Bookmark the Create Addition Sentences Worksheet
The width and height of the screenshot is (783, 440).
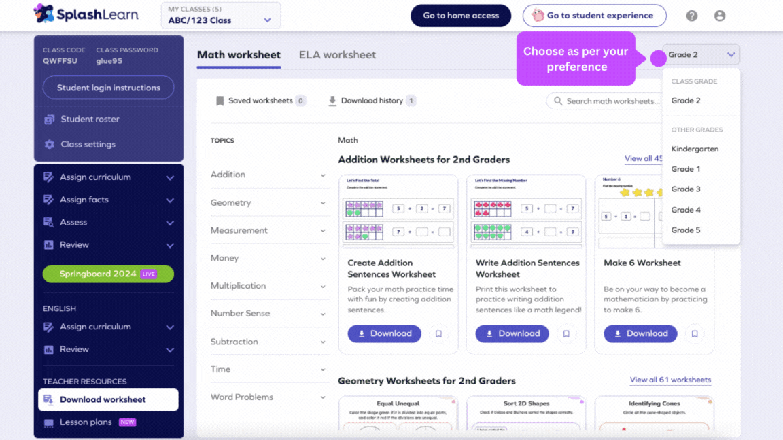tap(438, 334)
